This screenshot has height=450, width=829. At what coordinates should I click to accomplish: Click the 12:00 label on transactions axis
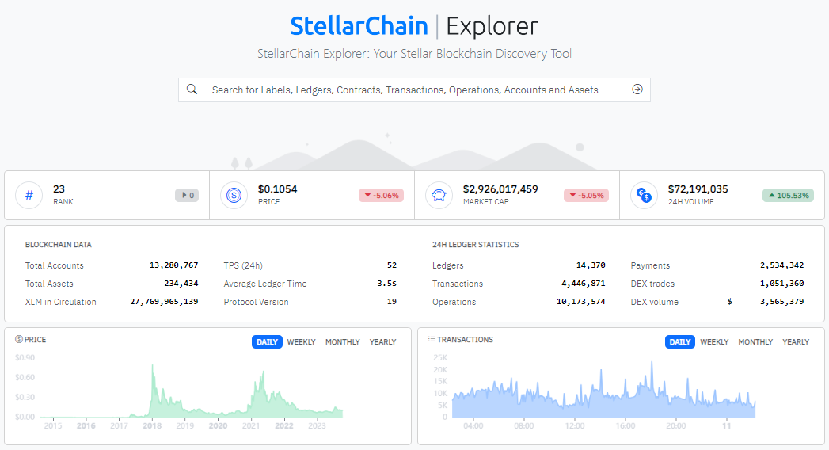575,425
